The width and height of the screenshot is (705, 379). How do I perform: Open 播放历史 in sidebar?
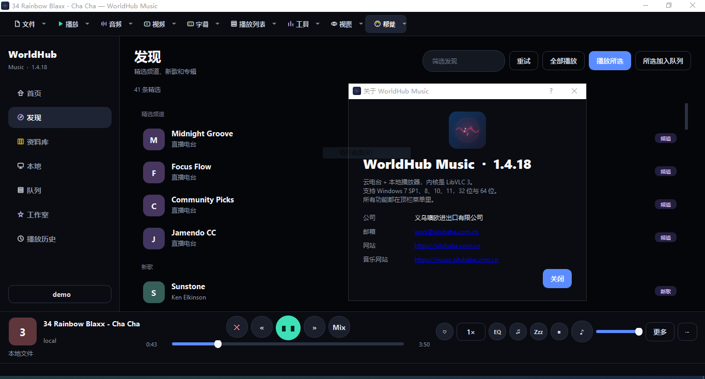60,239
